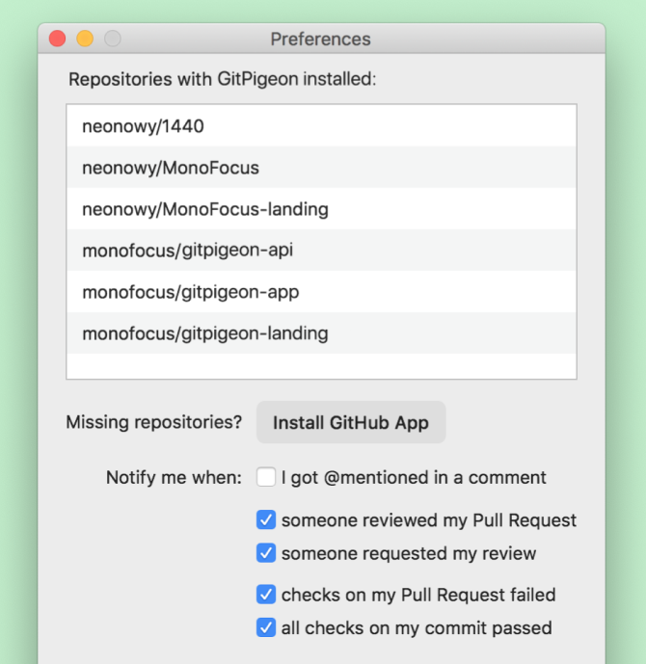Select monofocus/gitpigeon-landing in the list
Viewport: 646px width, 664px height.
(321, 333)
